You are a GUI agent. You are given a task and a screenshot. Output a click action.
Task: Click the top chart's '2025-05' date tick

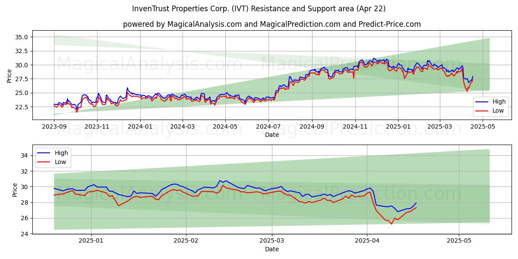[482, 127]
